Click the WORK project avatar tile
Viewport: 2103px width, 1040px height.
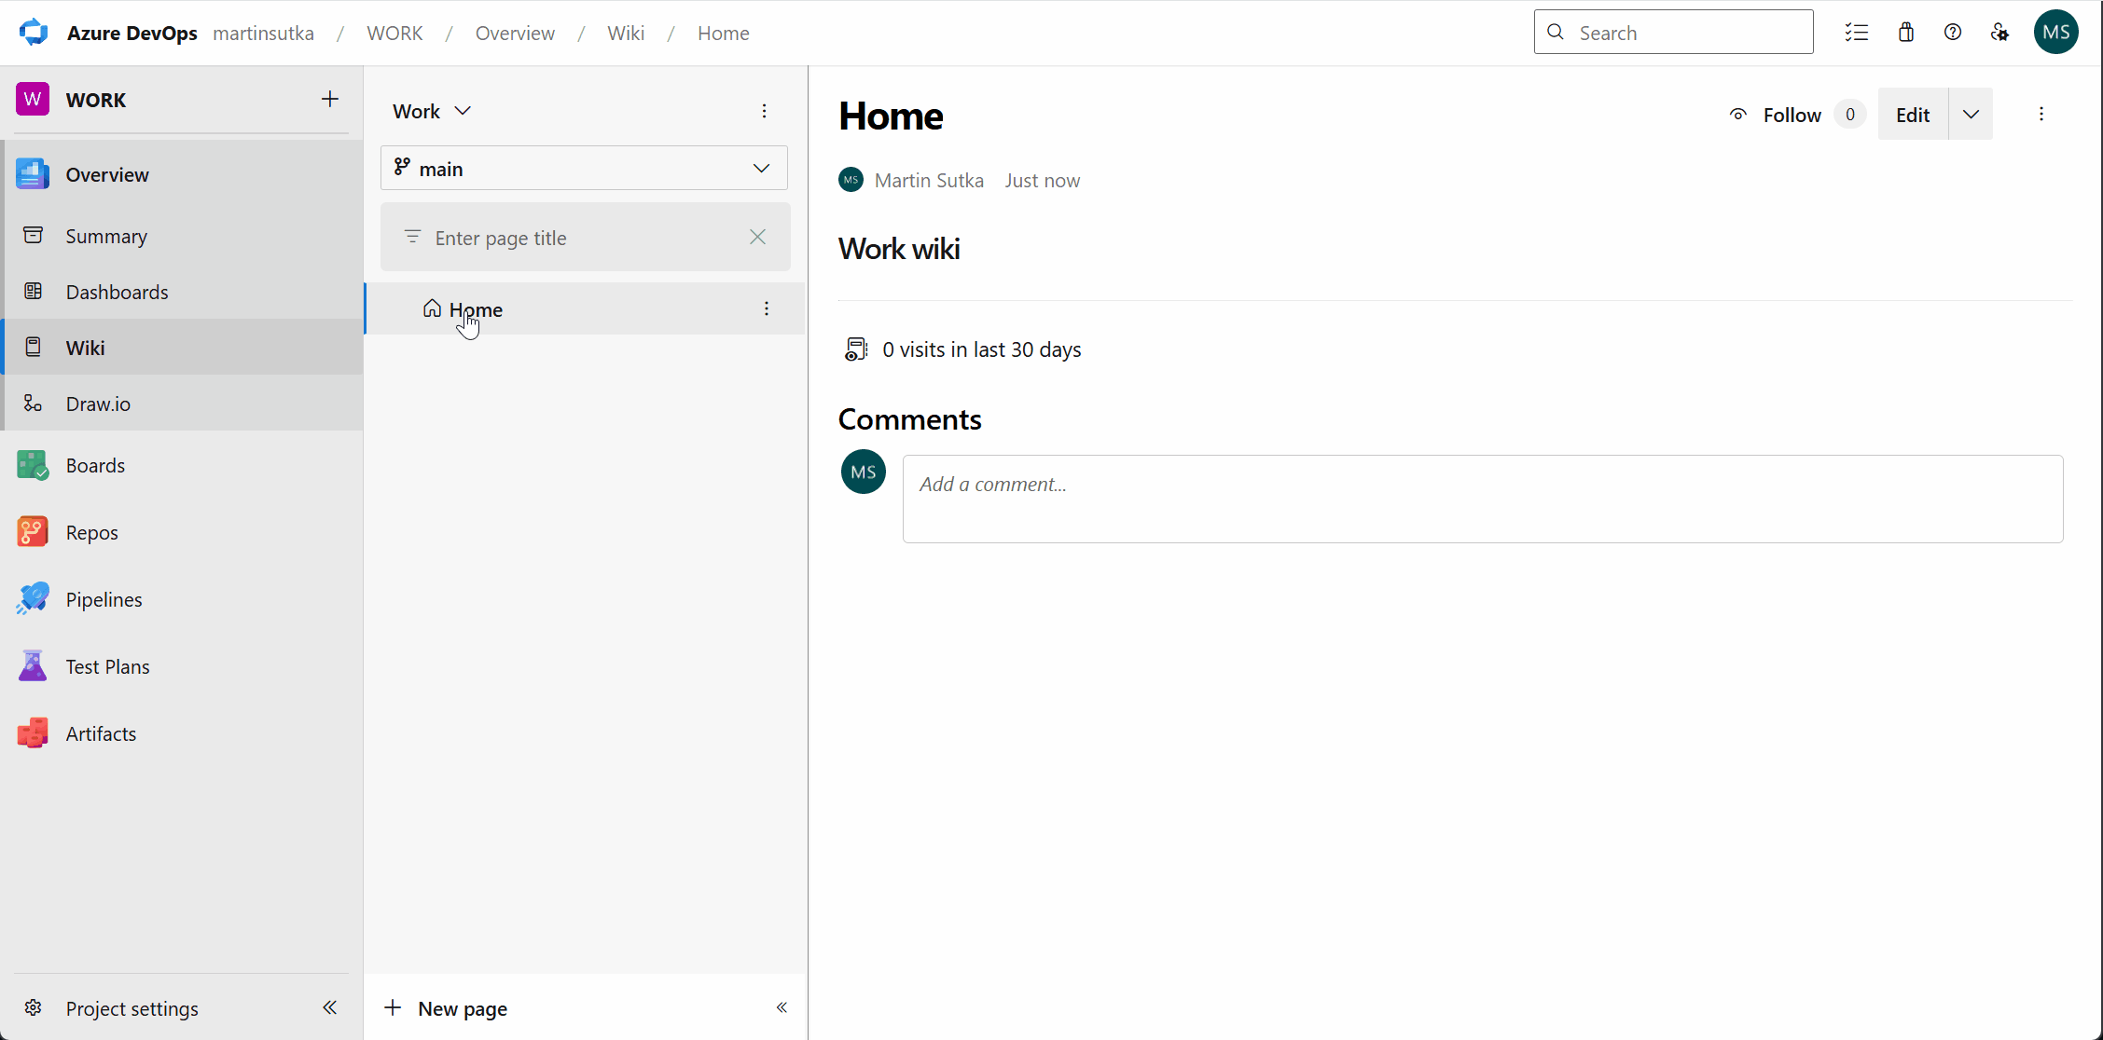[x=33, y=99]
